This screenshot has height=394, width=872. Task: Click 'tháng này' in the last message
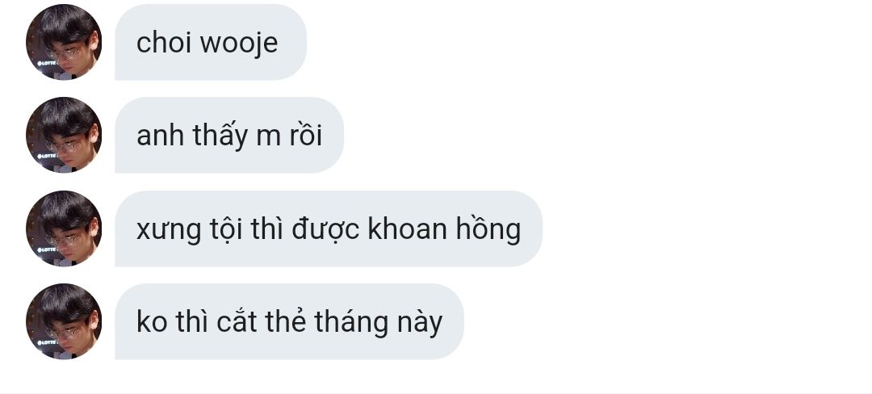(378, 322)
